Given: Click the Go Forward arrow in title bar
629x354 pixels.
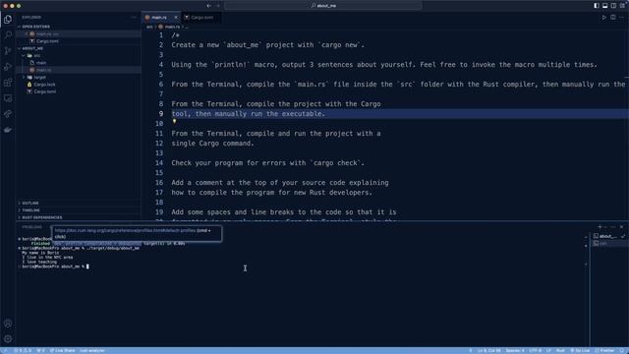Looking at the screenshot, I should pos(218,6).
